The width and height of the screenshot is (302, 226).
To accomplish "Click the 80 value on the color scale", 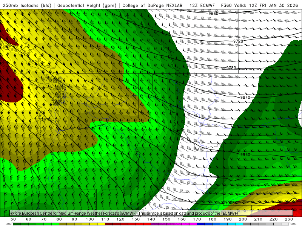I will (x=59, y=219).
